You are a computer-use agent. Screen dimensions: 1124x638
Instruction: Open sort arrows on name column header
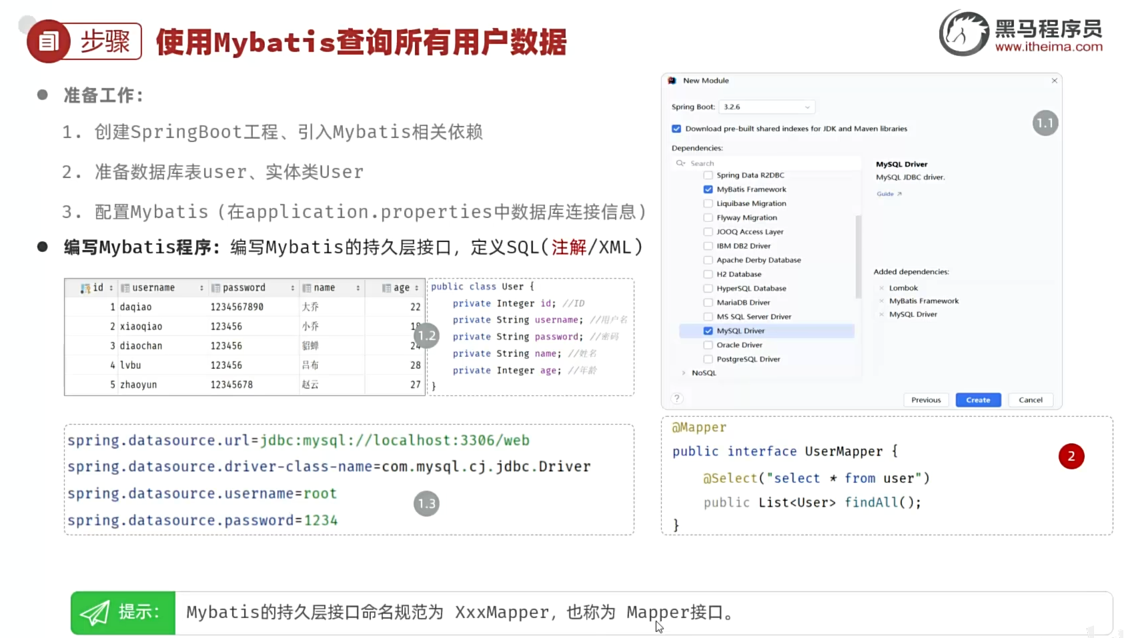[358, 288]
